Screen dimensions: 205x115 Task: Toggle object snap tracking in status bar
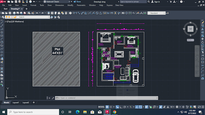point(137,107)
